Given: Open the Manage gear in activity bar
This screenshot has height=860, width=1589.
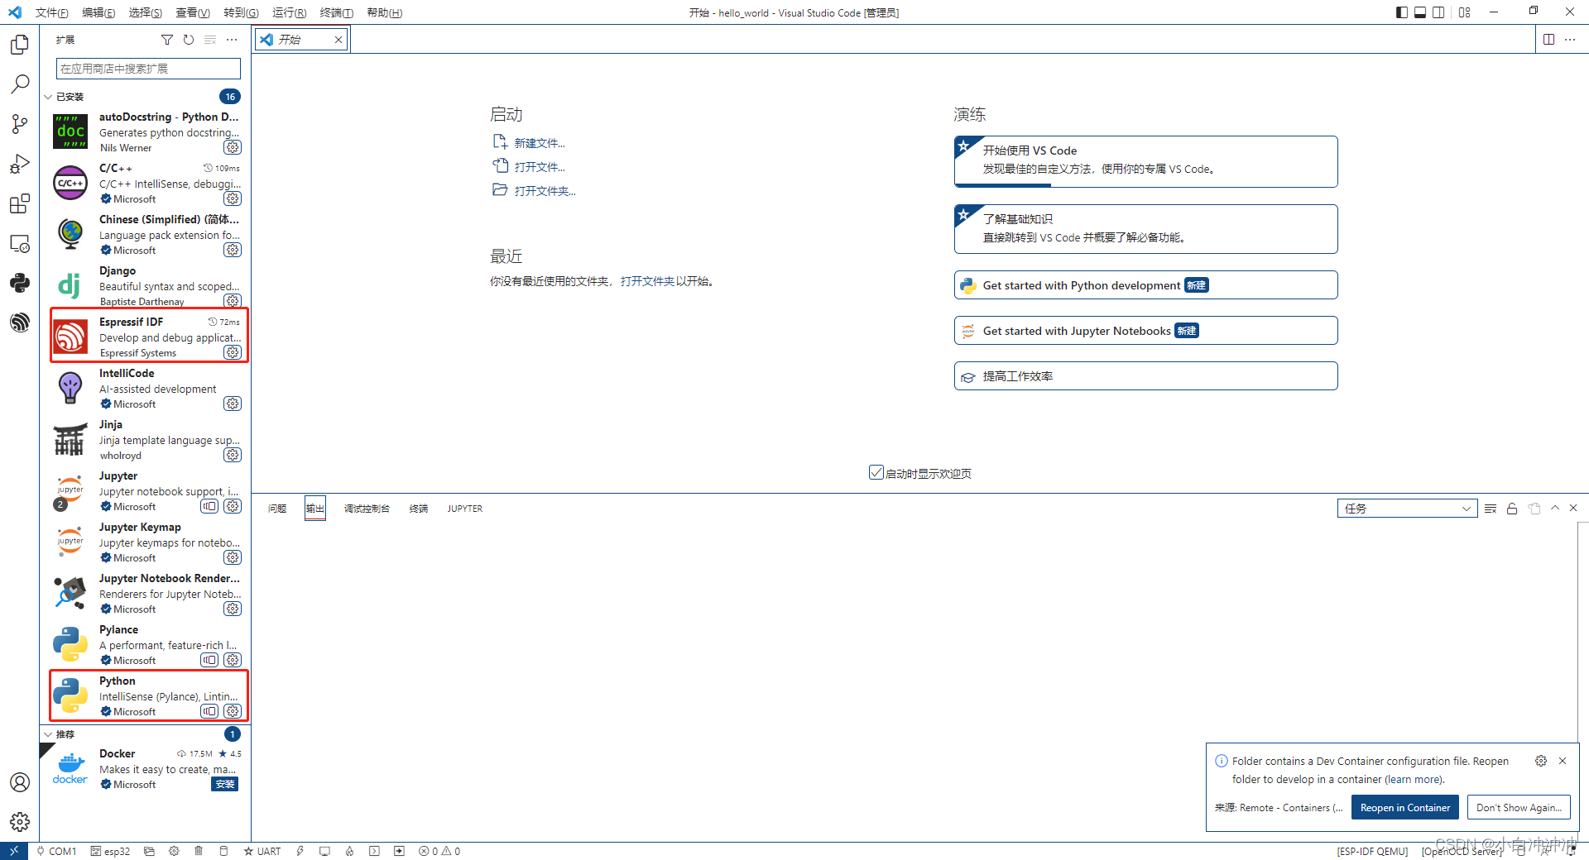Looking at the screenshot, I should [x=20, y=822].
